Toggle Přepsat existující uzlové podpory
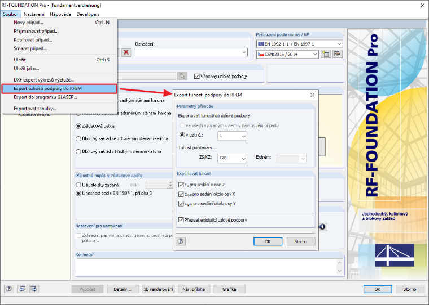Viewport: 429px width, 305px height. point(181,220)
